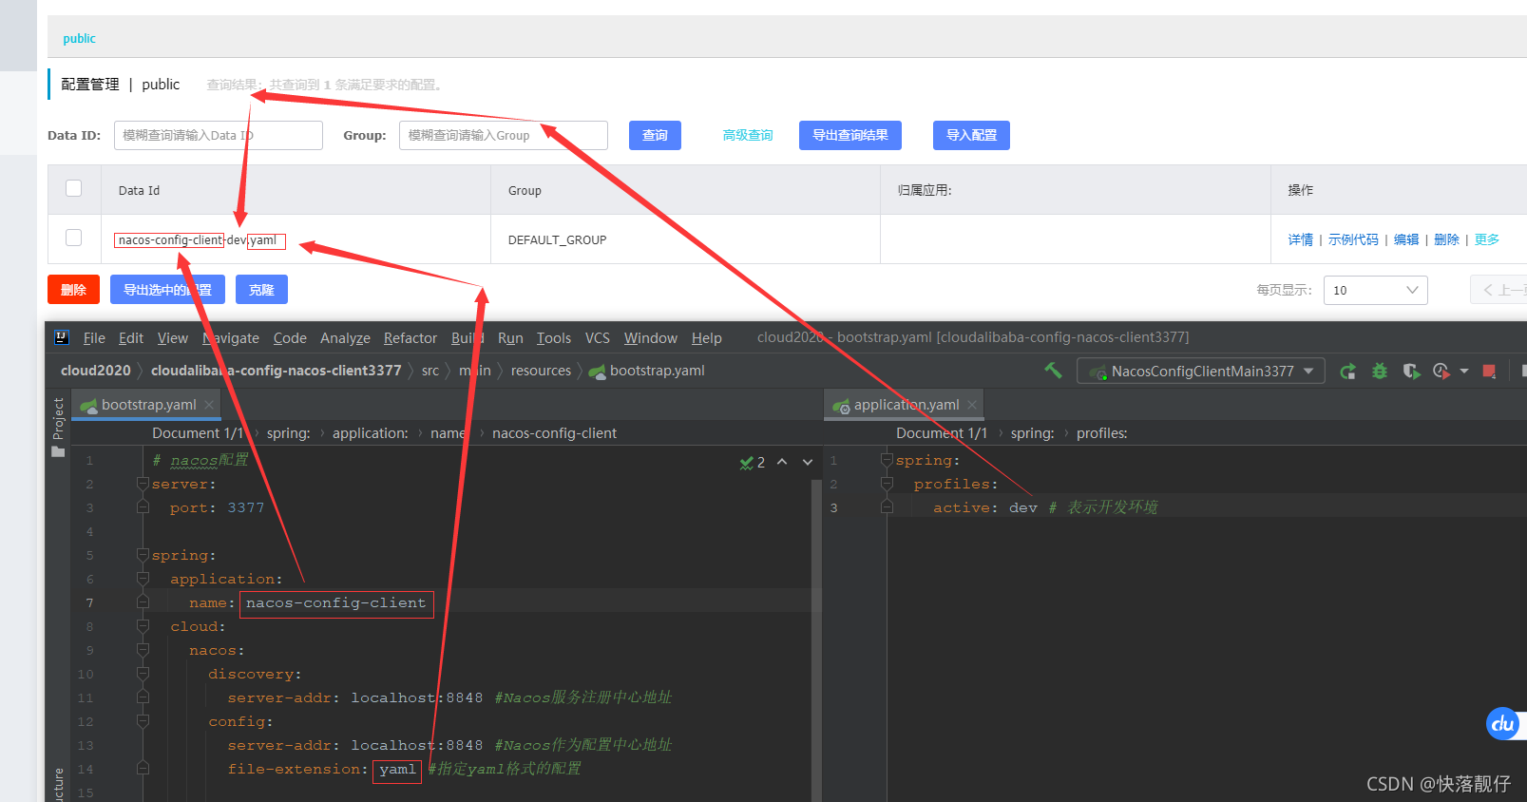Click the 高级查询 advanced query link
Image resolution: width=1527 pixels, height=802 pixels.
748,135
